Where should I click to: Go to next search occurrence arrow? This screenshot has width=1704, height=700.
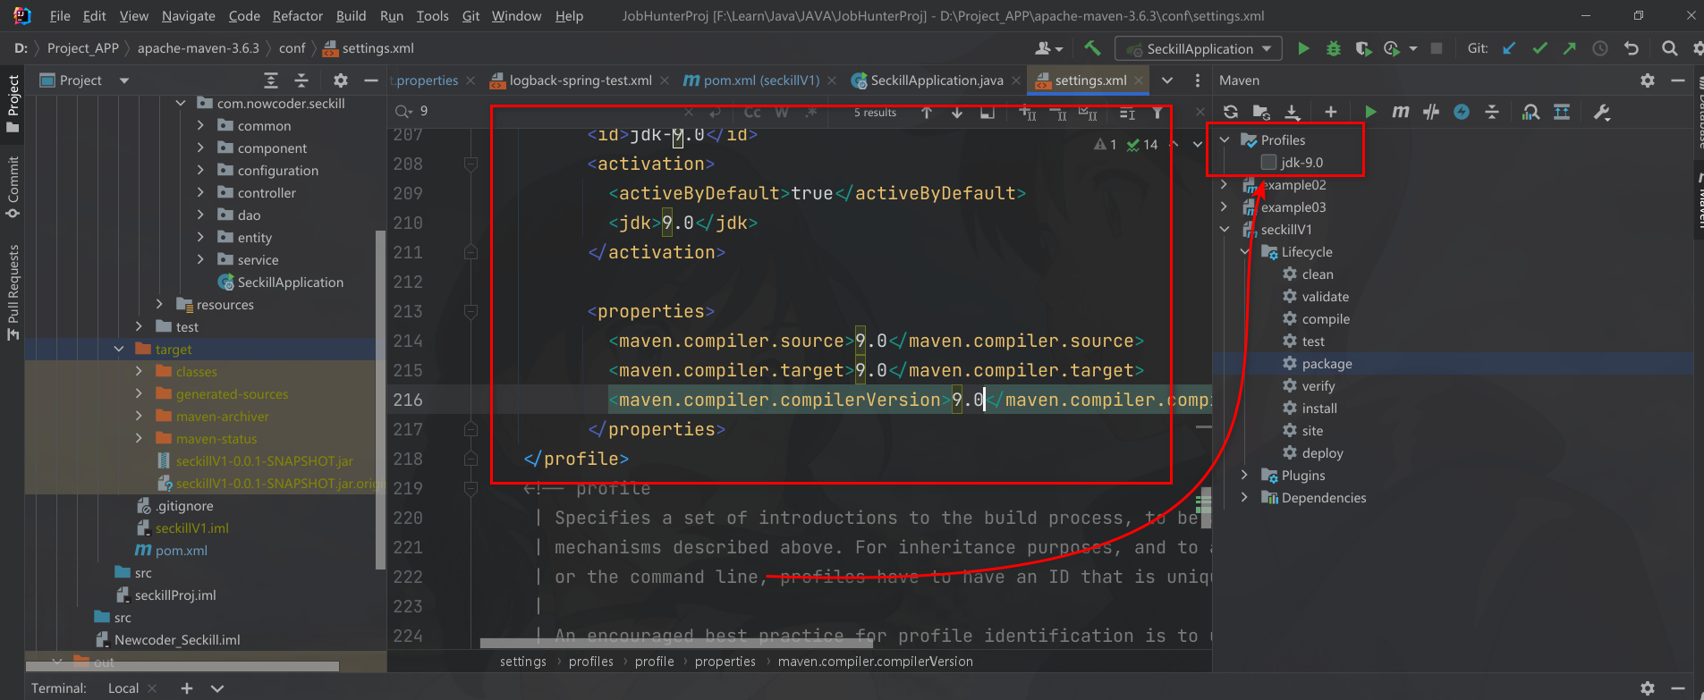pos(957,113)
